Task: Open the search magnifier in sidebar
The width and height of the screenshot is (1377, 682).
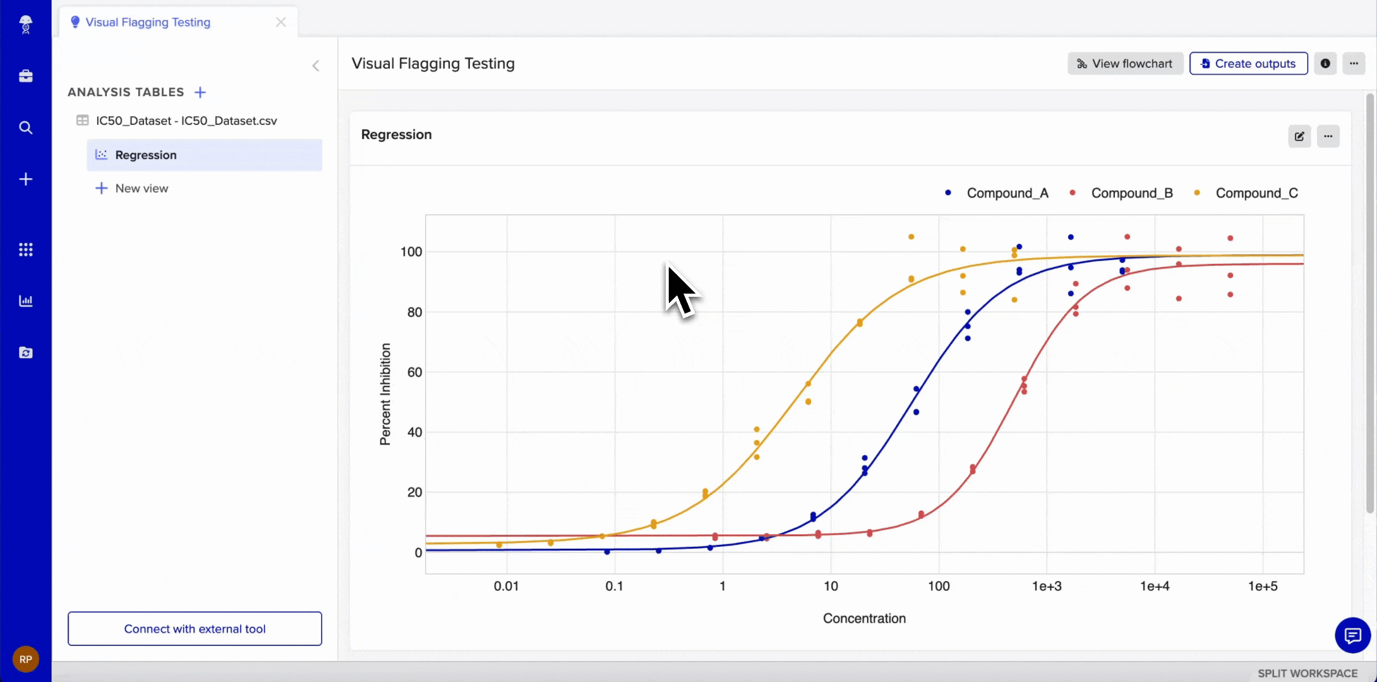Action: tap(25, 128)
